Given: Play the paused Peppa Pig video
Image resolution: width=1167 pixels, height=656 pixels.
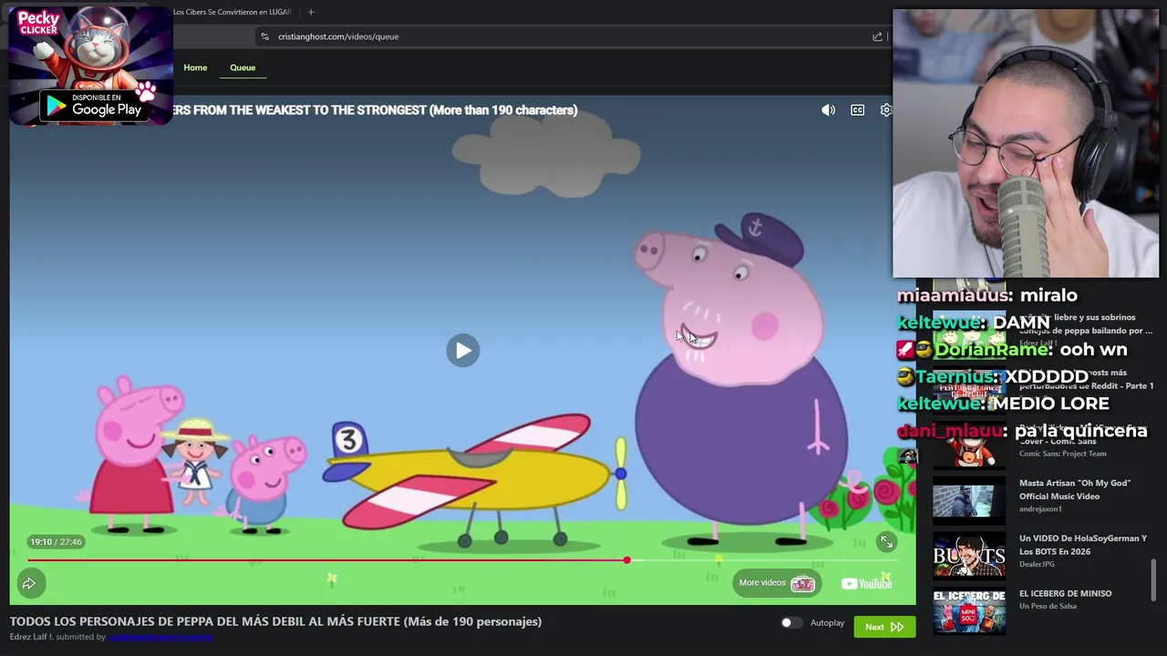Looking at the screenshot, I should point(463,350).
